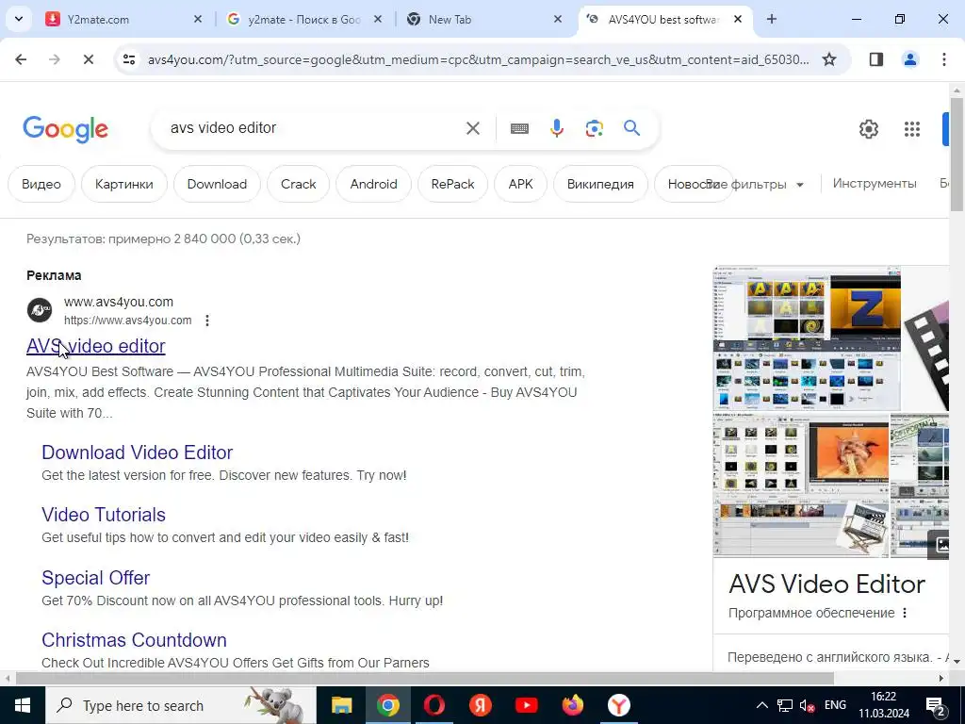
Task: Open the Windows Start menu
Action: point(23,705)
